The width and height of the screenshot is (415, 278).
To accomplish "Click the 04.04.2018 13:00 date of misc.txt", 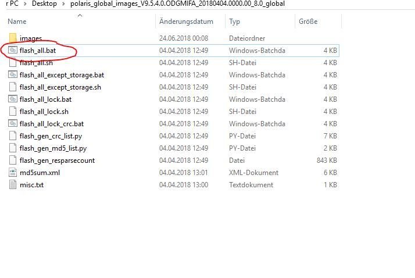I will tap(184, 185).
